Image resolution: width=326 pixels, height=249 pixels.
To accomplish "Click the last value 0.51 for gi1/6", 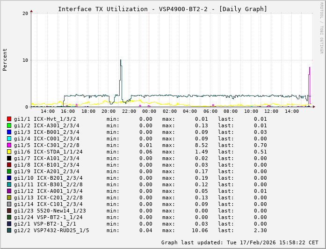I will pos(261,152).
